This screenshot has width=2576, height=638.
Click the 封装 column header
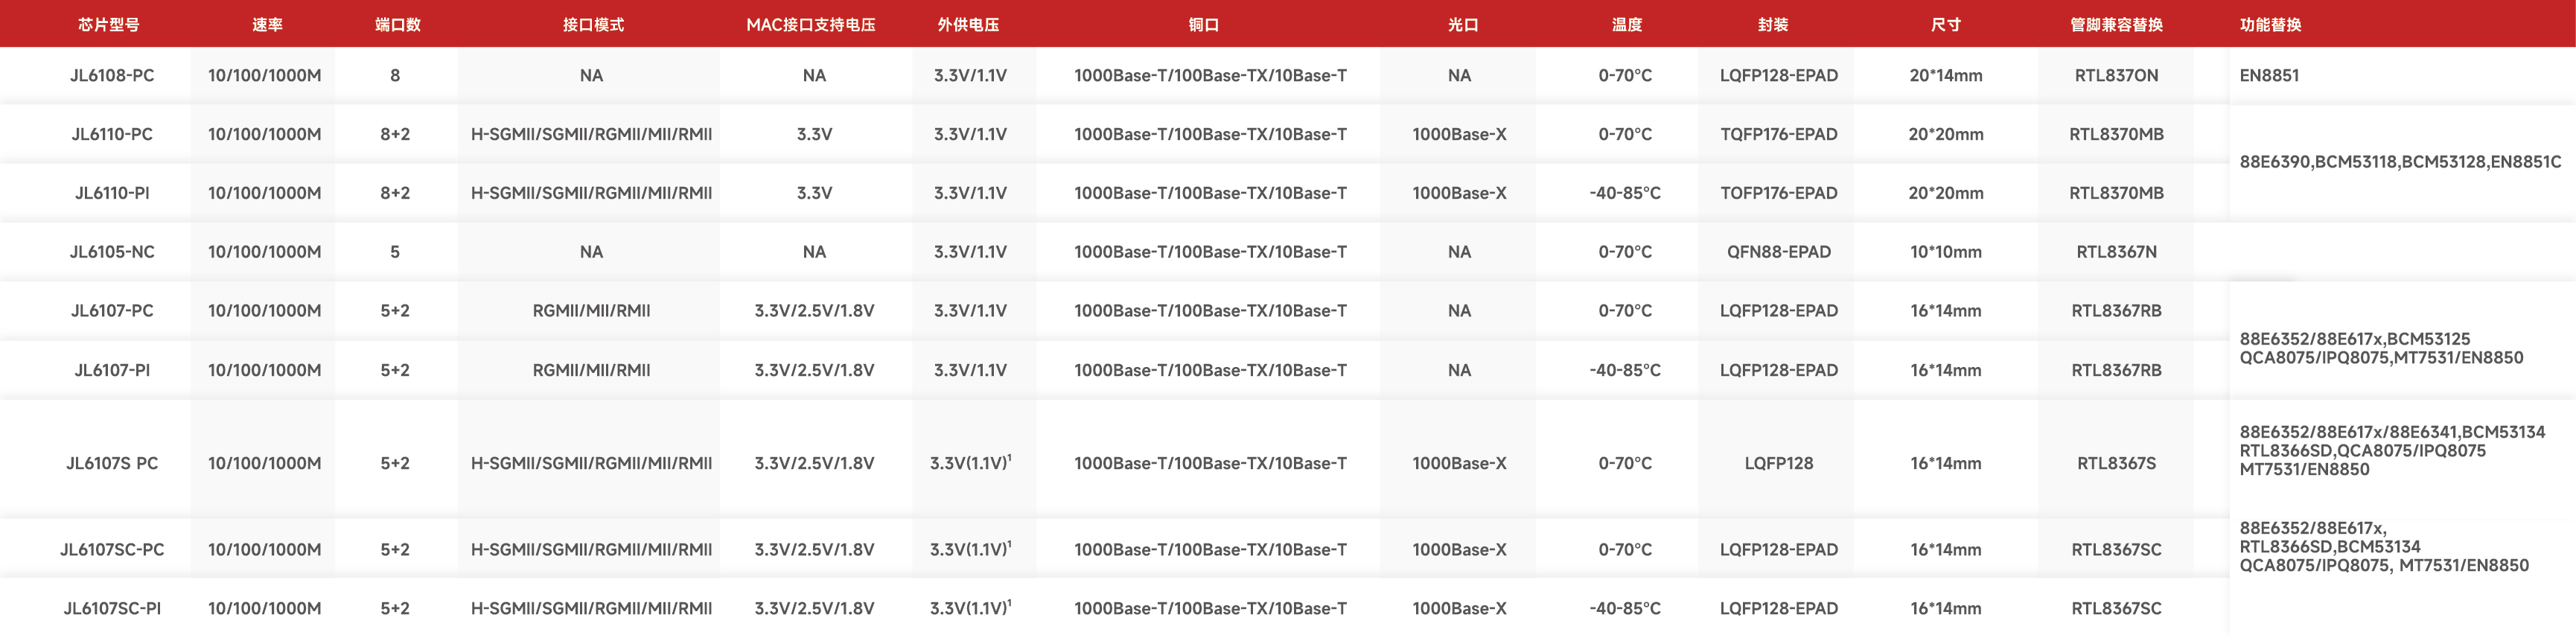coord(1772,24)
